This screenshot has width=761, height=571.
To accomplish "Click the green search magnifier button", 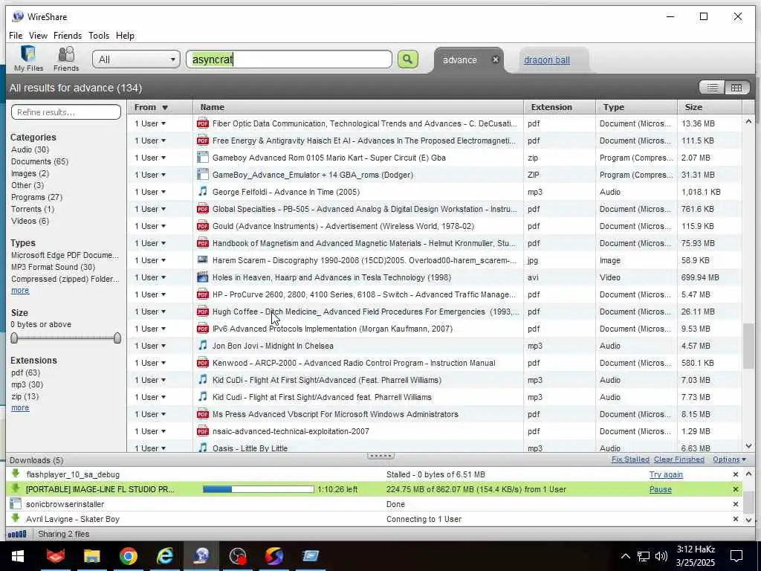I will point(408,59).
